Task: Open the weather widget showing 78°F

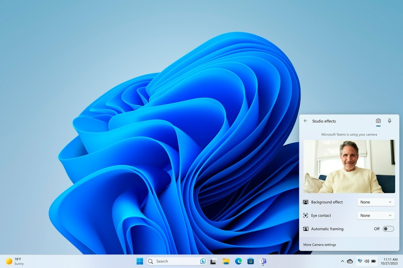Action: pos(15,261)
